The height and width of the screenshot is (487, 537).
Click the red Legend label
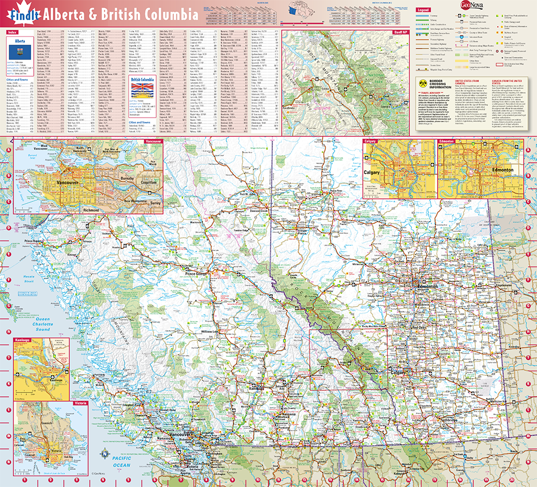click(423, 10)
